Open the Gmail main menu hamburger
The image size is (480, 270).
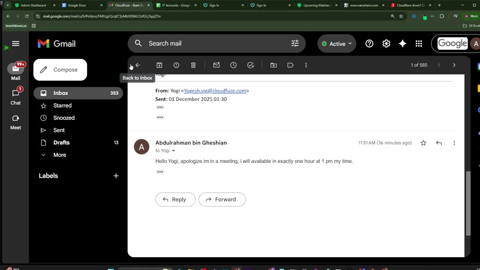pyautogui.click(x=15, y=44)
